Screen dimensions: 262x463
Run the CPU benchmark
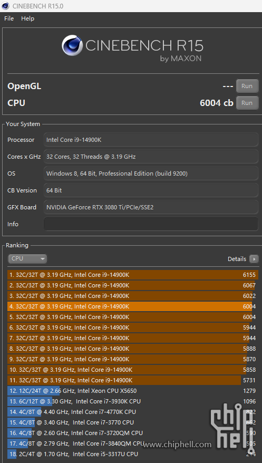click(247, 103)
